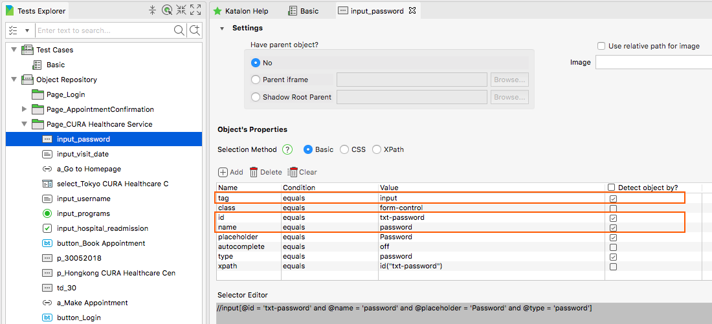Screen dimensions: 712x324
Task: Click the select_Tokyo CURA Healthcare C icon
Action: (47, 184)
